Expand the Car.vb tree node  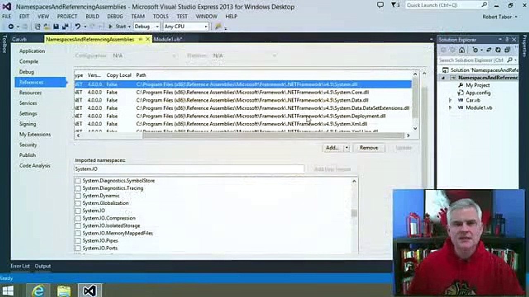coord(450,100)
